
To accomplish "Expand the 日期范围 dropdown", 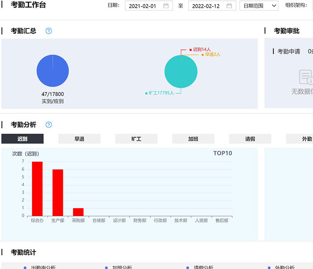I will click(259, 6).
